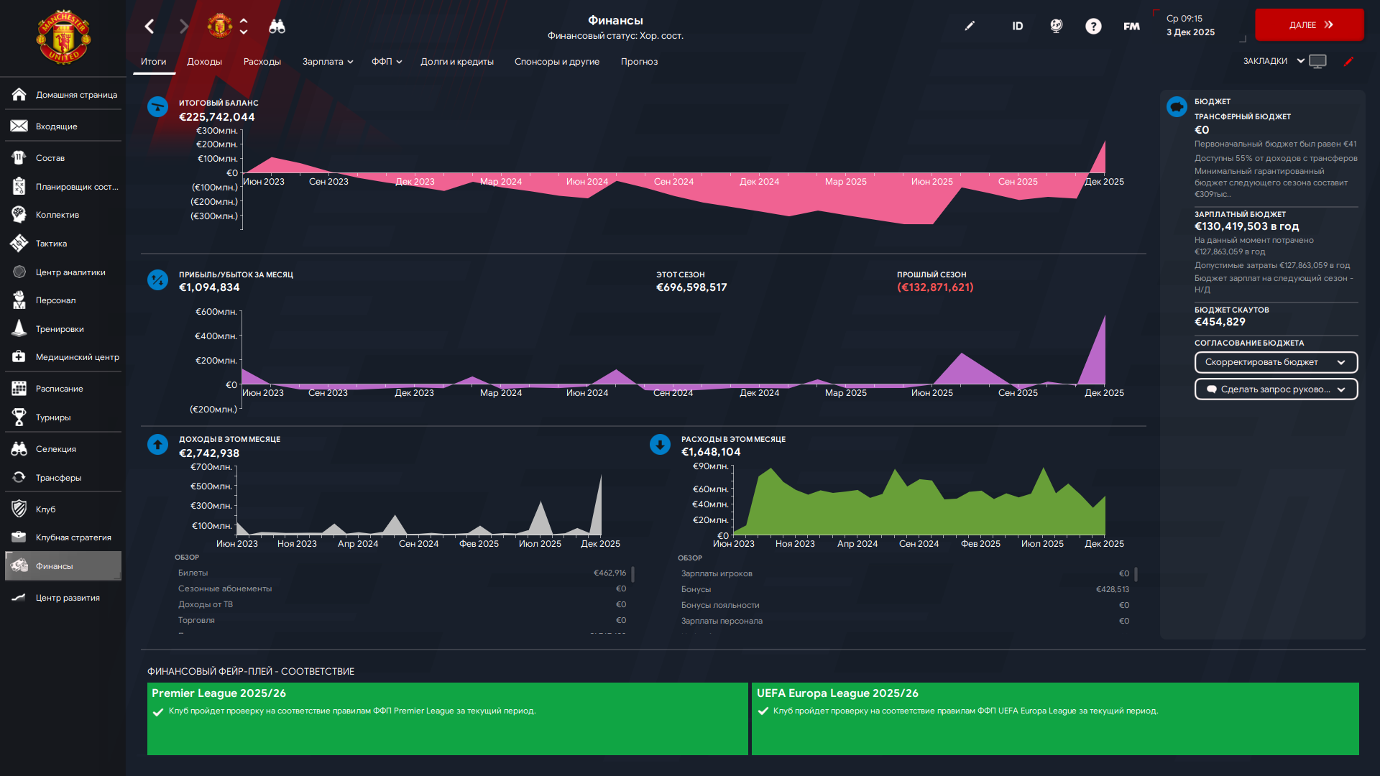Open the Скорректировать бюджет dropdown

point(1275,362)
